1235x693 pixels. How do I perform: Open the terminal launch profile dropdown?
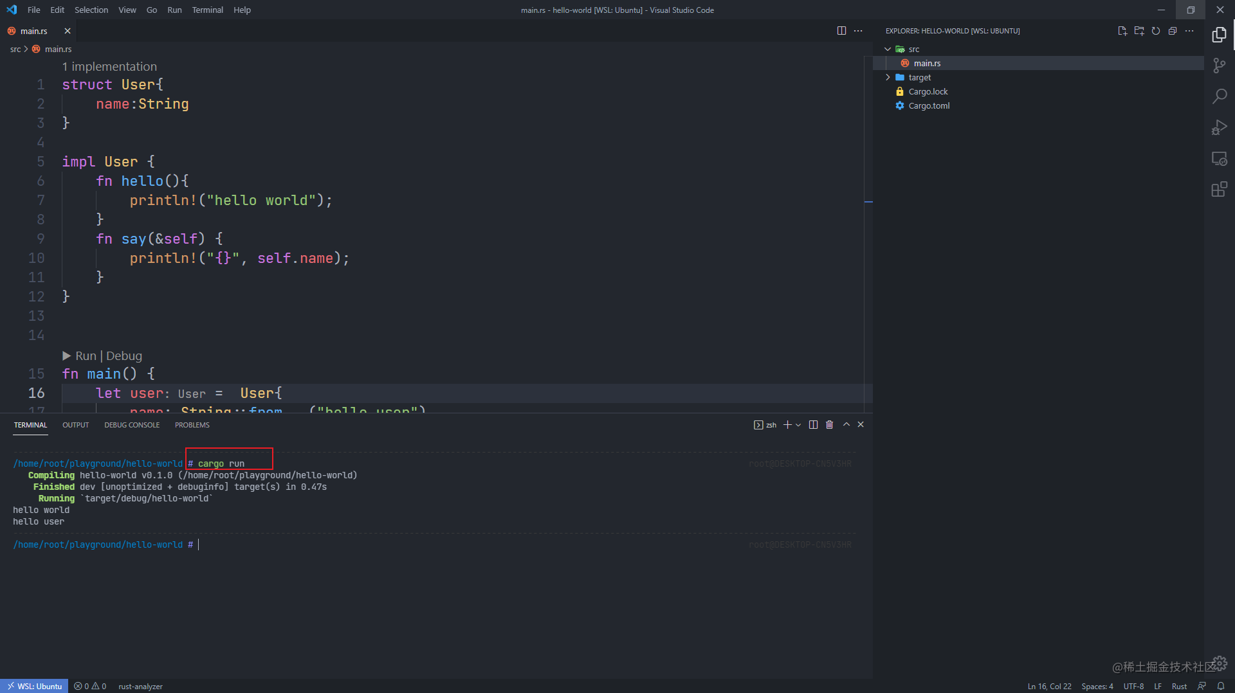pos(798,424)
